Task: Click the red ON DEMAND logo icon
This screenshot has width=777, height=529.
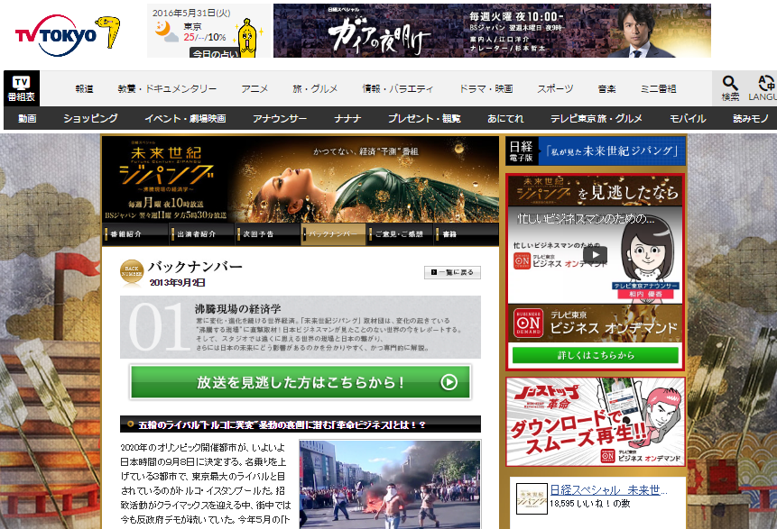Action: [x=528, y=324]
